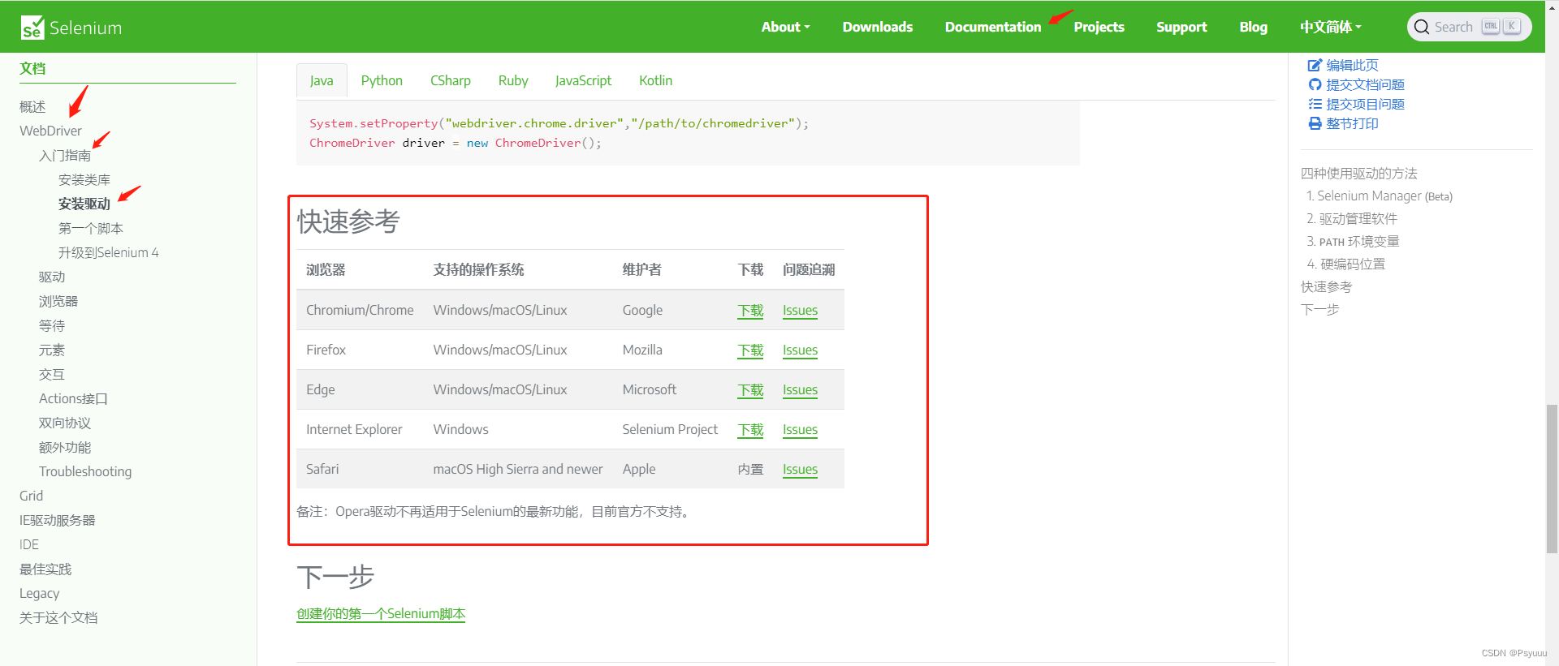Viewport: 1559px width, 666px height.
Task: Click the 提交文档问题 link
Action: [x=1365, y=84]
